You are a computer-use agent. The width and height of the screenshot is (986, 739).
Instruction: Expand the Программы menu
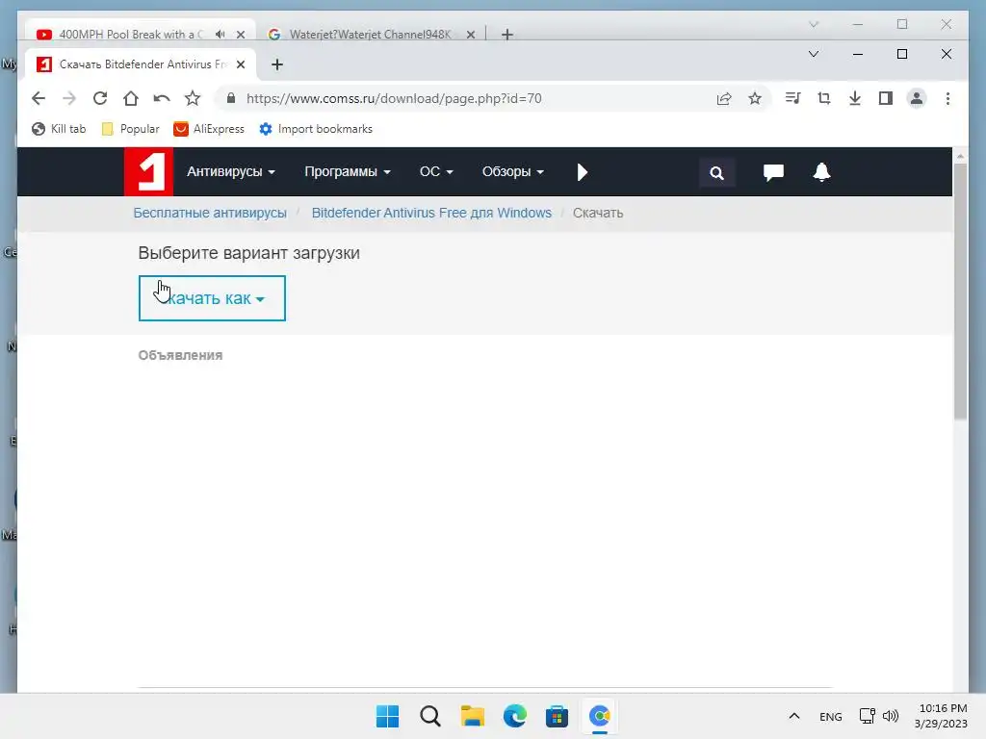tap(347, 171)
